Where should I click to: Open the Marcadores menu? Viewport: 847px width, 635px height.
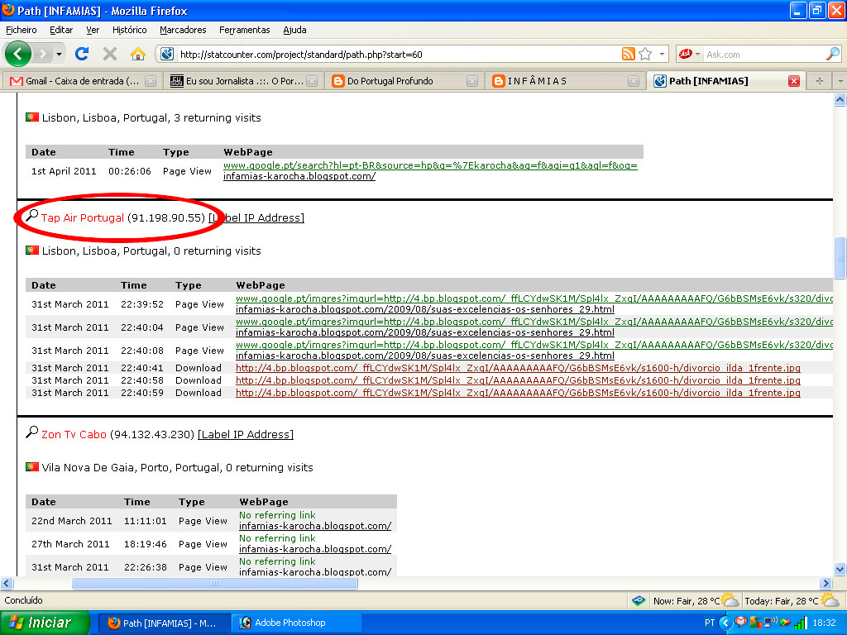click(x=183, y=30)
